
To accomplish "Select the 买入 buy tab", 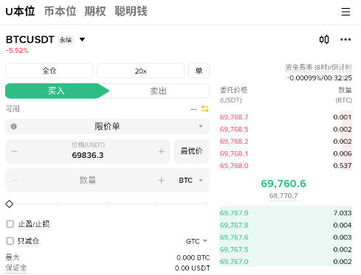I will [x=56, y=91].
